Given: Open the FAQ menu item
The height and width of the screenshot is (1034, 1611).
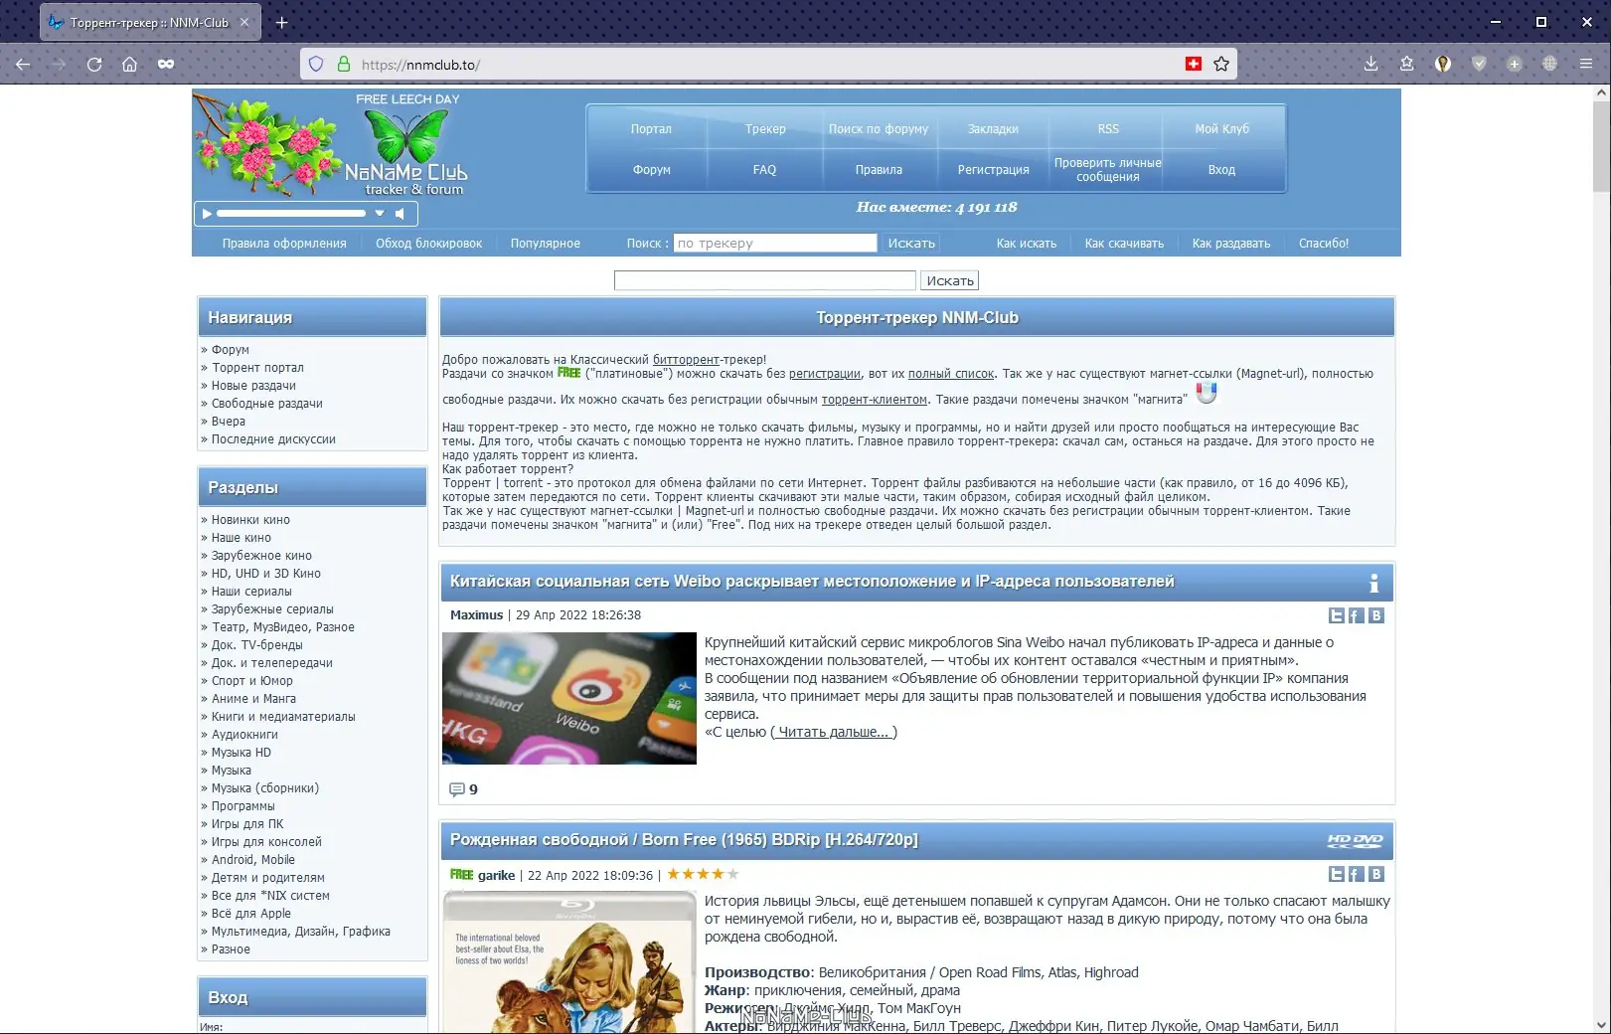Looking at the screenshot, I should [765, 170].
